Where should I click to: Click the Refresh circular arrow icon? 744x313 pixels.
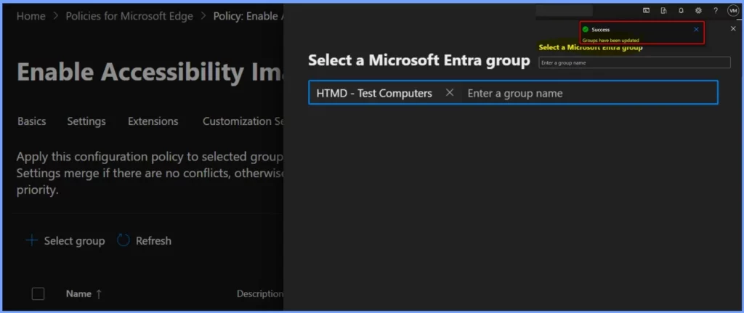tap(124, 240)
